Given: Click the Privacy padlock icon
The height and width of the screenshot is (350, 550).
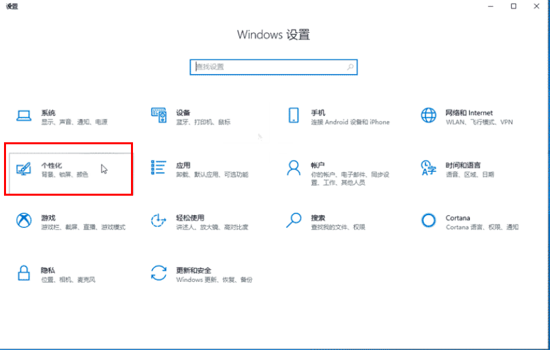Looking at the screenshot, I should point(24,273).
